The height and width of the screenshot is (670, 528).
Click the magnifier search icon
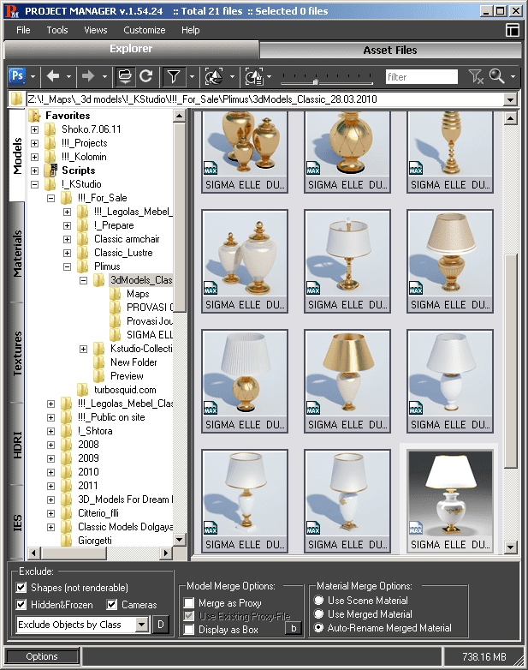(497, 76)
